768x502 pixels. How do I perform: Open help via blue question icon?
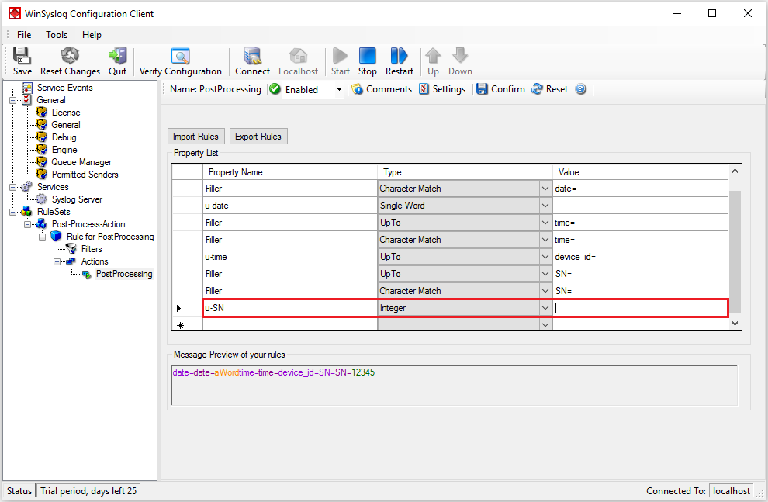pyautogui.click(x=580, y=89)
